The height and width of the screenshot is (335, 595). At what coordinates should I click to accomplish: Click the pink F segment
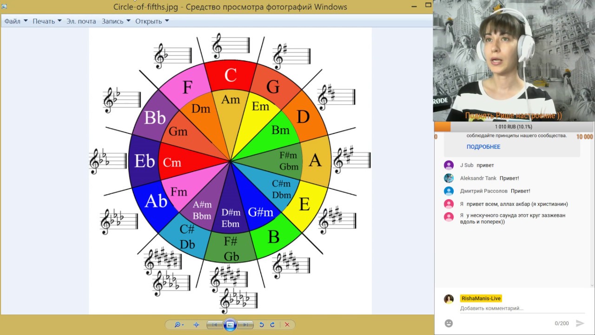(188, 87)
